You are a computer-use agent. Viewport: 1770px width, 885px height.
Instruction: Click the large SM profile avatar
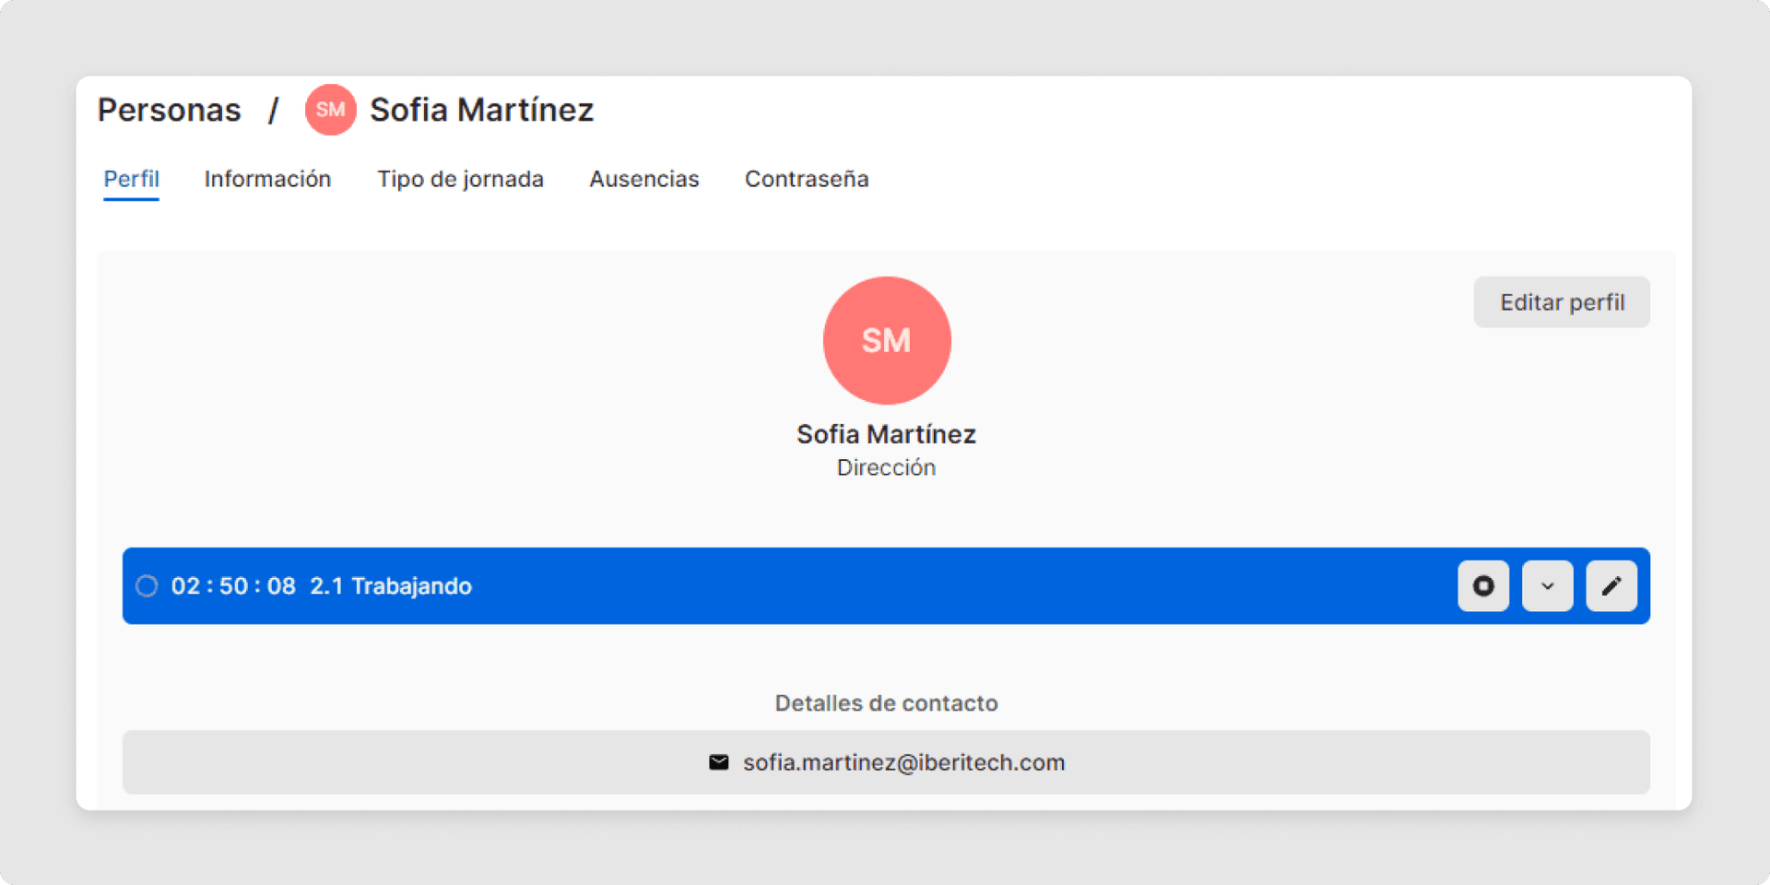click(x=886, y=340)
